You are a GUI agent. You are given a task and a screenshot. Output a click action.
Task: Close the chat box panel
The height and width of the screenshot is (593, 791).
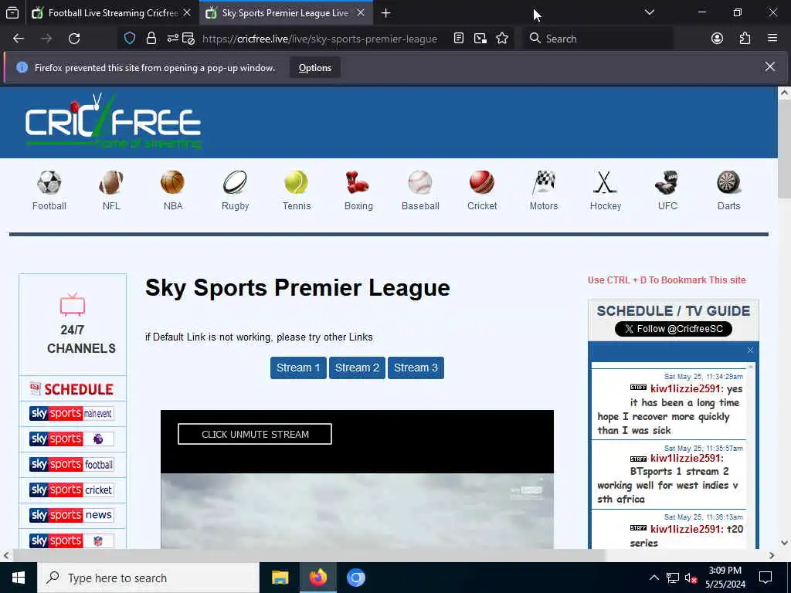tap(750, 350)
